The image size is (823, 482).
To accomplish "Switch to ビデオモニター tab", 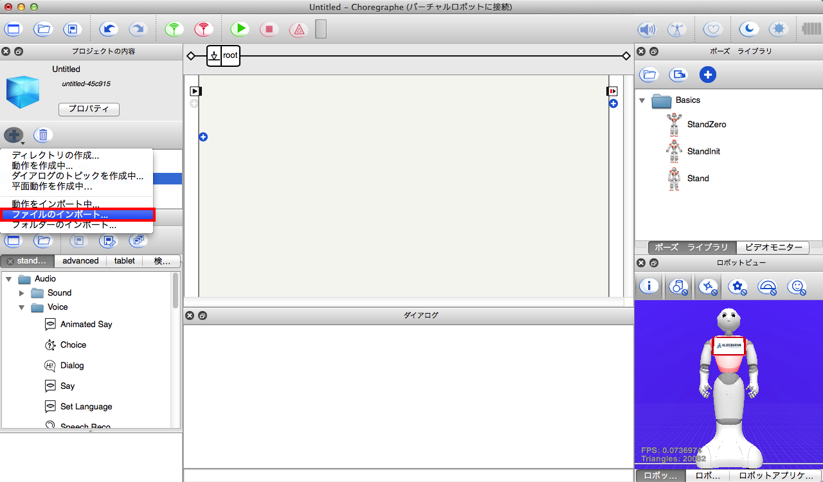I will [x=773, y=247].
